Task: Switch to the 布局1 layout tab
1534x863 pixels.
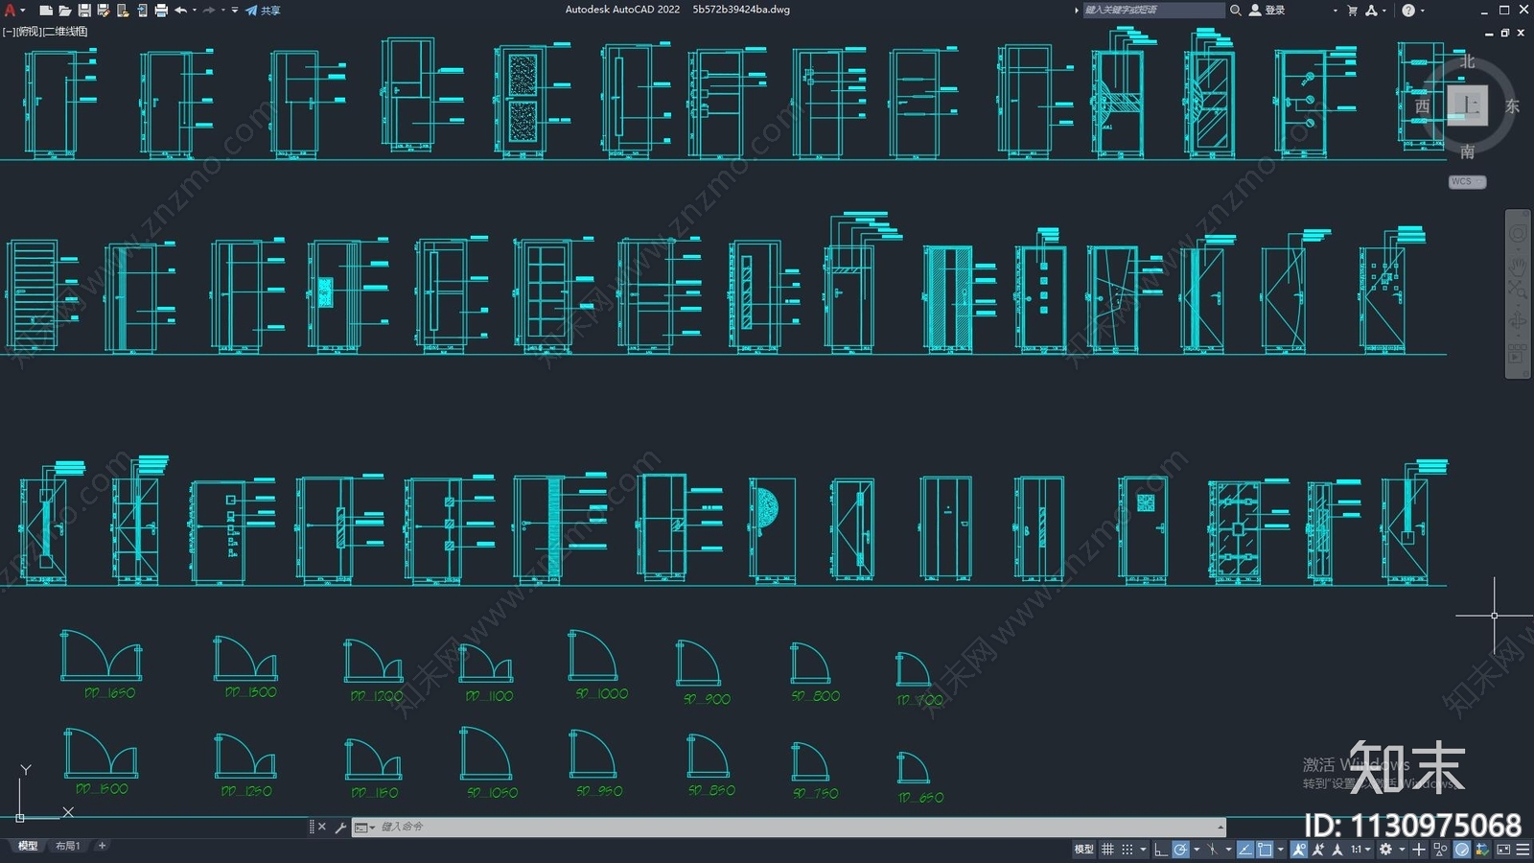Action: [67, 846]
